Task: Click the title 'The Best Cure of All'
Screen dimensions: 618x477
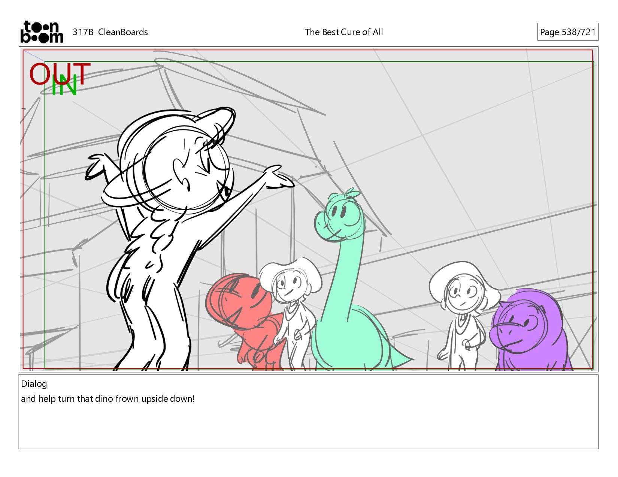Action: coord(344,32)
